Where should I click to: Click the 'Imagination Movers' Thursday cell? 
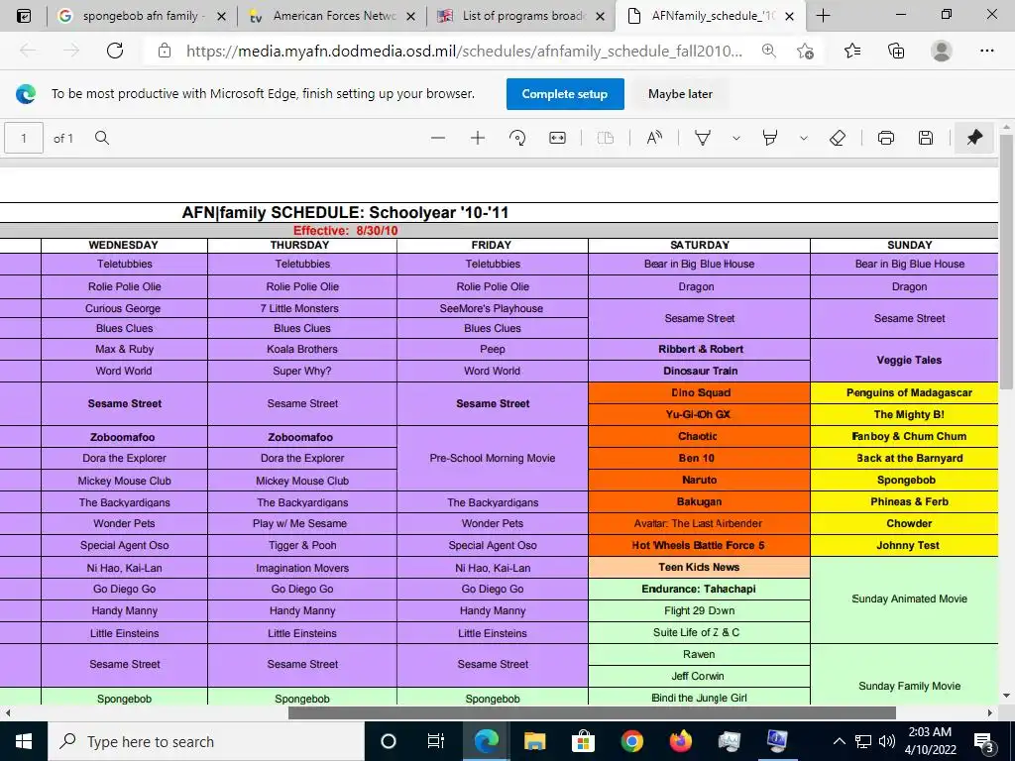(x=302, y=568)
